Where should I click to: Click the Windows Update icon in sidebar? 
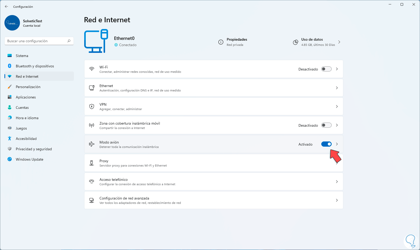click(x=10, y=159)
